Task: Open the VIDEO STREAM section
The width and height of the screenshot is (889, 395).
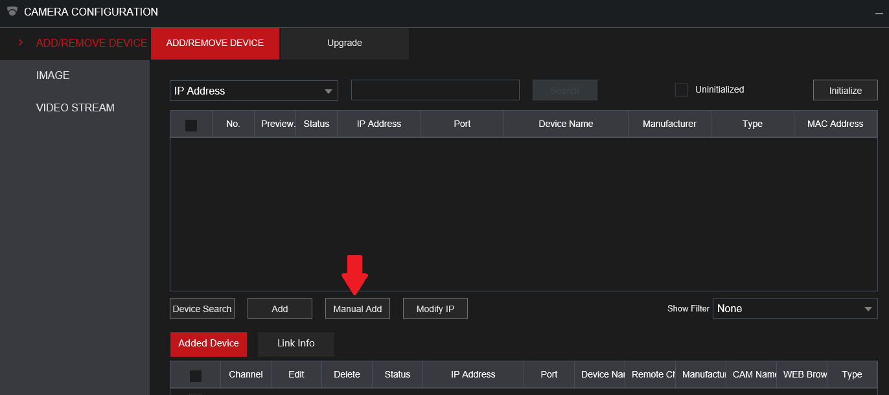Action: [75, 107]
